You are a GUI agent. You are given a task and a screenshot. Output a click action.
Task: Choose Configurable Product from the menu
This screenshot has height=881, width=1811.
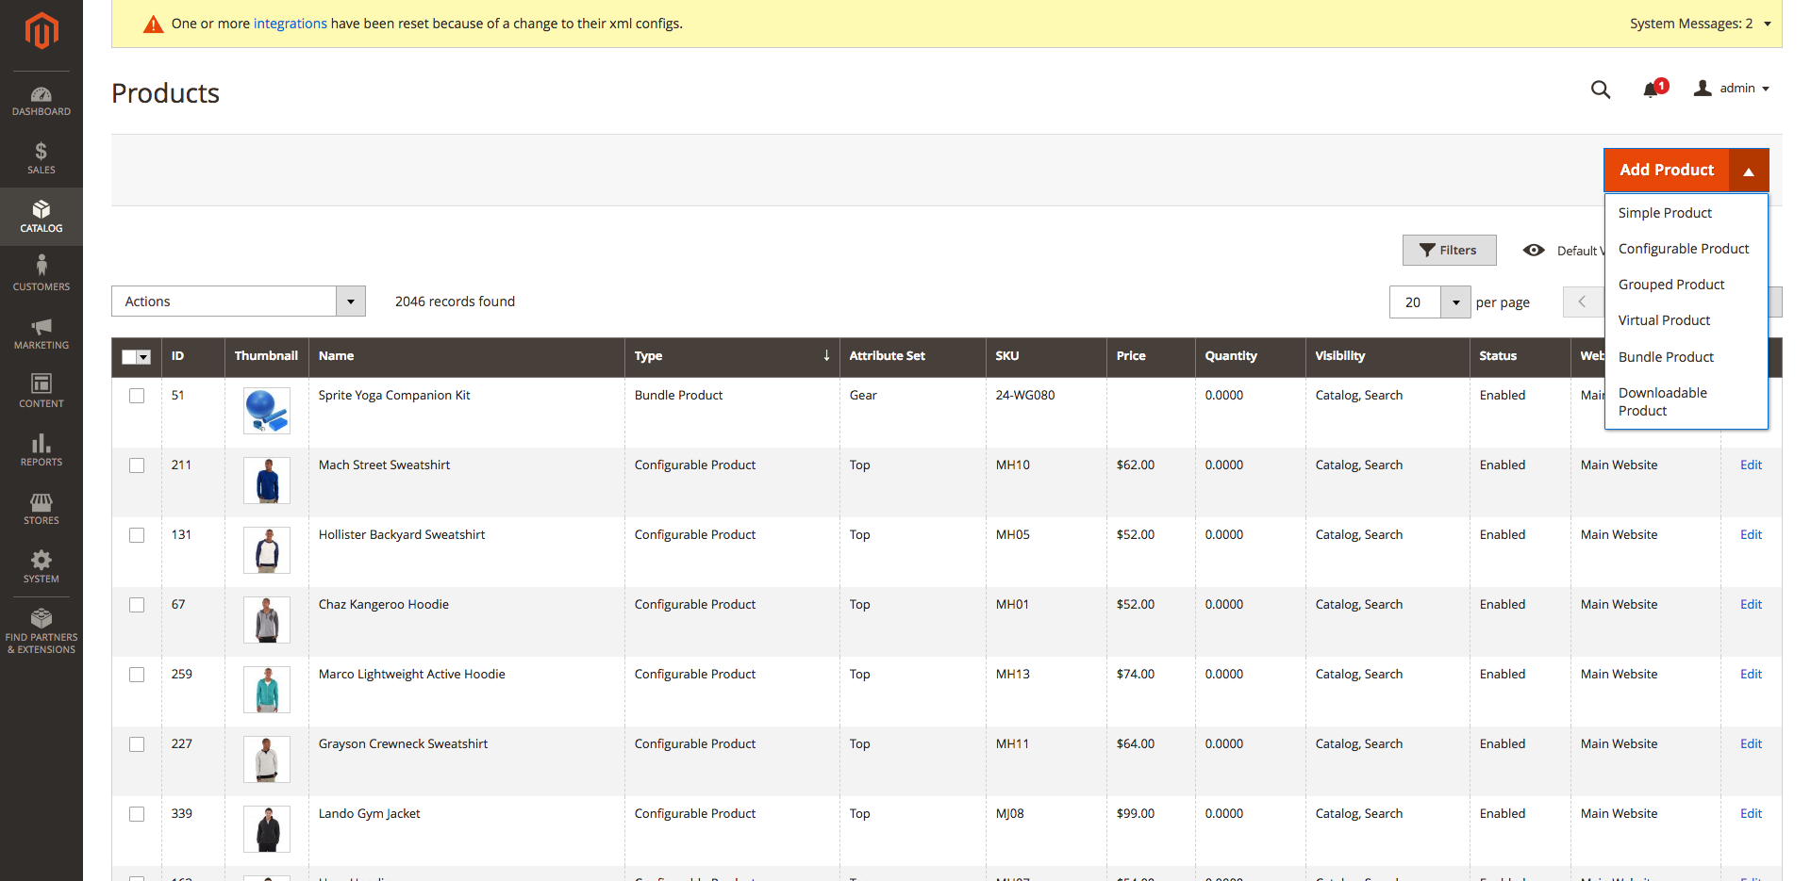(1683, 249)
